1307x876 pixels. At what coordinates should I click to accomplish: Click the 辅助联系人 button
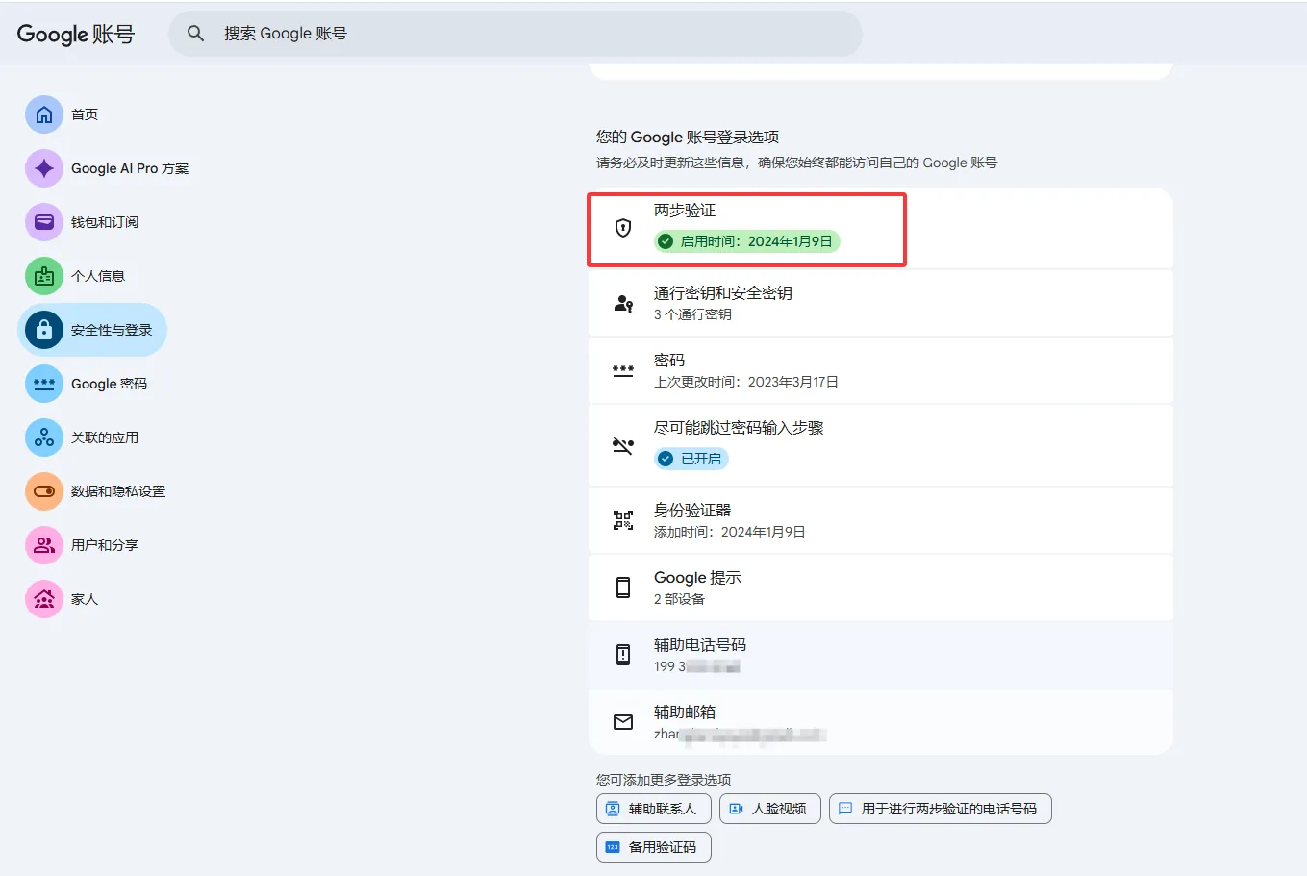pyautogui.click(x=653, y=809)
